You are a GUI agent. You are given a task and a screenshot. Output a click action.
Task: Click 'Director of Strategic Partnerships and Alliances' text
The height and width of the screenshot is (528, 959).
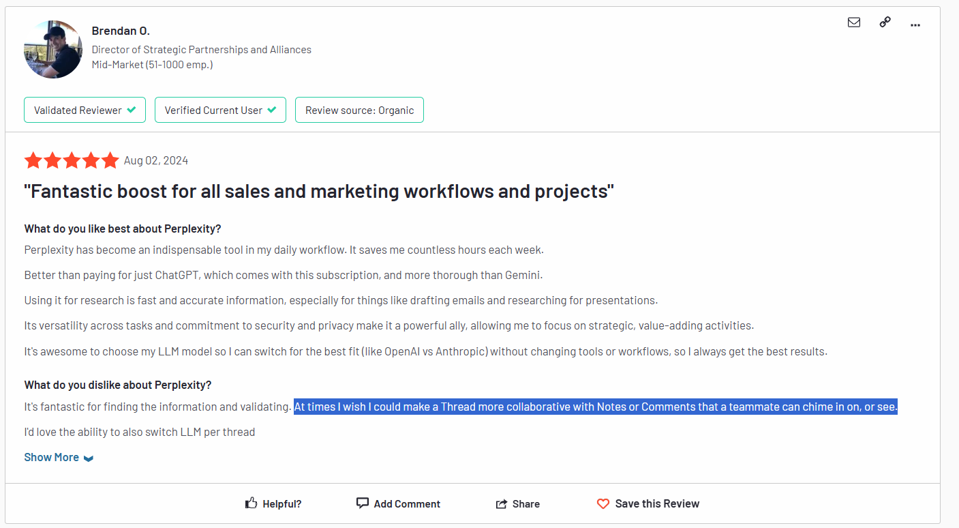(202, 50)
